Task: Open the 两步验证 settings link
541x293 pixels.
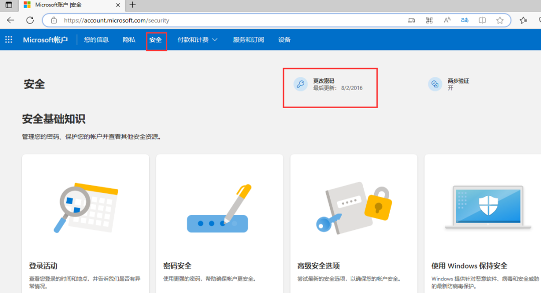Action: pos(458,81)
